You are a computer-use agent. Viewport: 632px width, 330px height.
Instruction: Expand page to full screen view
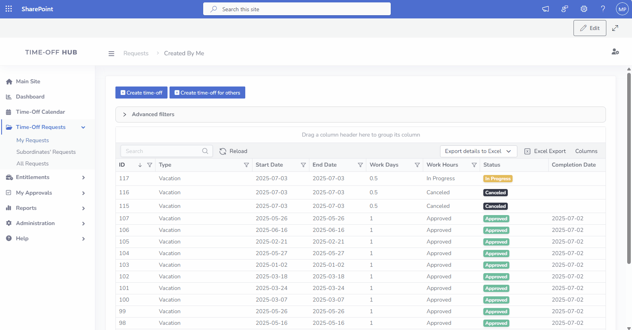(615, 28)
